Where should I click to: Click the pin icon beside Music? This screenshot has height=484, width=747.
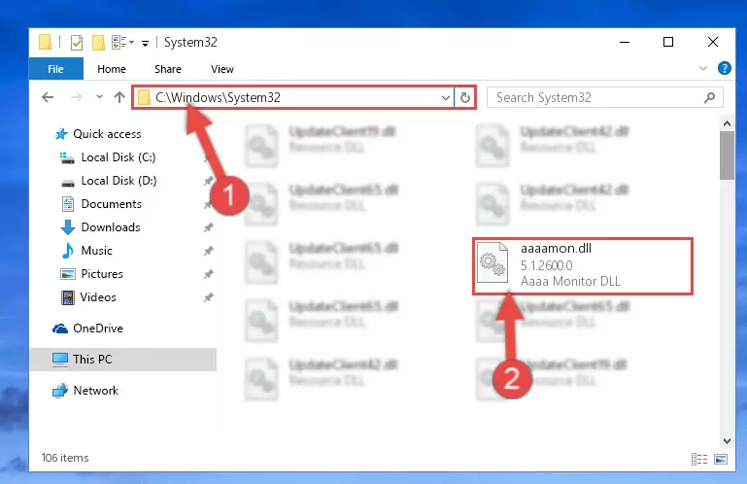208,251
